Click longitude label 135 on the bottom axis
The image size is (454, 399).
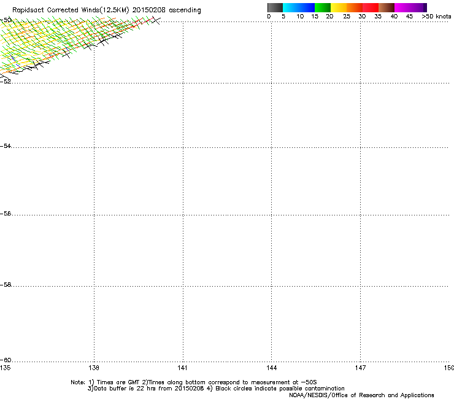pyautogui.click(x=5, y=368)
